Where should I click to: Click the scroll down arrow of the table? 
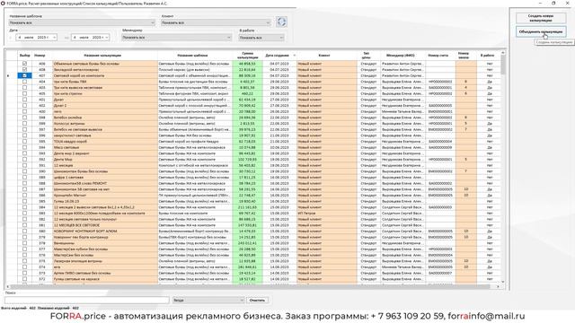(x=502, y=282)
